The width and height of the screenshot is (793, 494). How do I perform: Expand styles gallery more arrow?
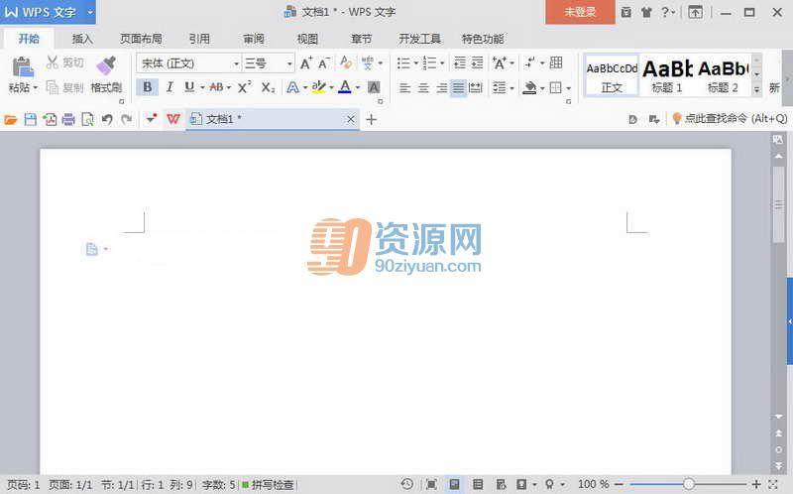pyautogui.click(x=756, y=89)
